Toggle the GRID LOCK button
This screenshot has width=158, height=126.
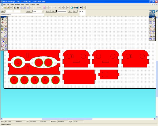pyautogui.click(x=150, y=22)
